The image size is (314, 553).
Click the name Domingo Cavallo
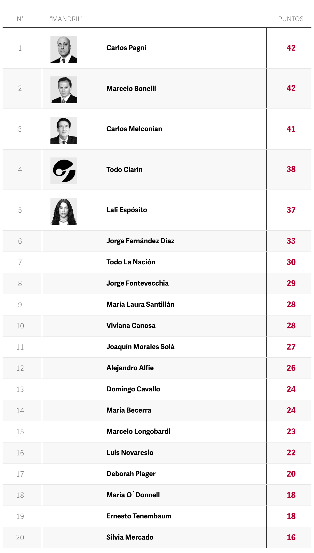133,389
